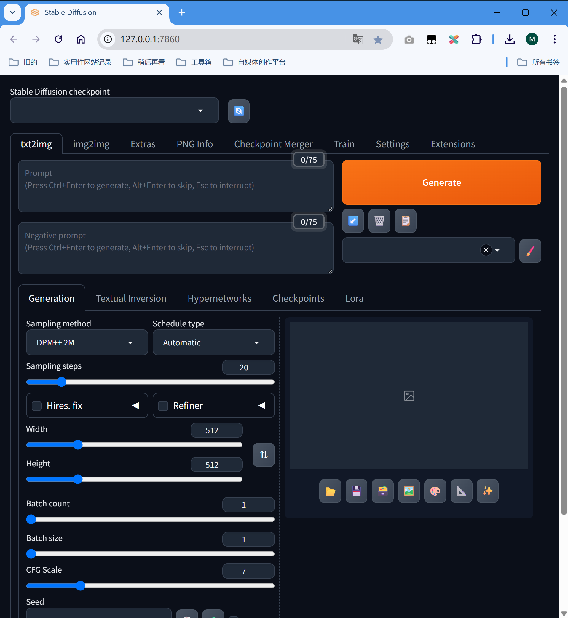The height and width of the screenshot is (618, 568).
Task: Enable the Refiner checkbox
Action: 163,406
